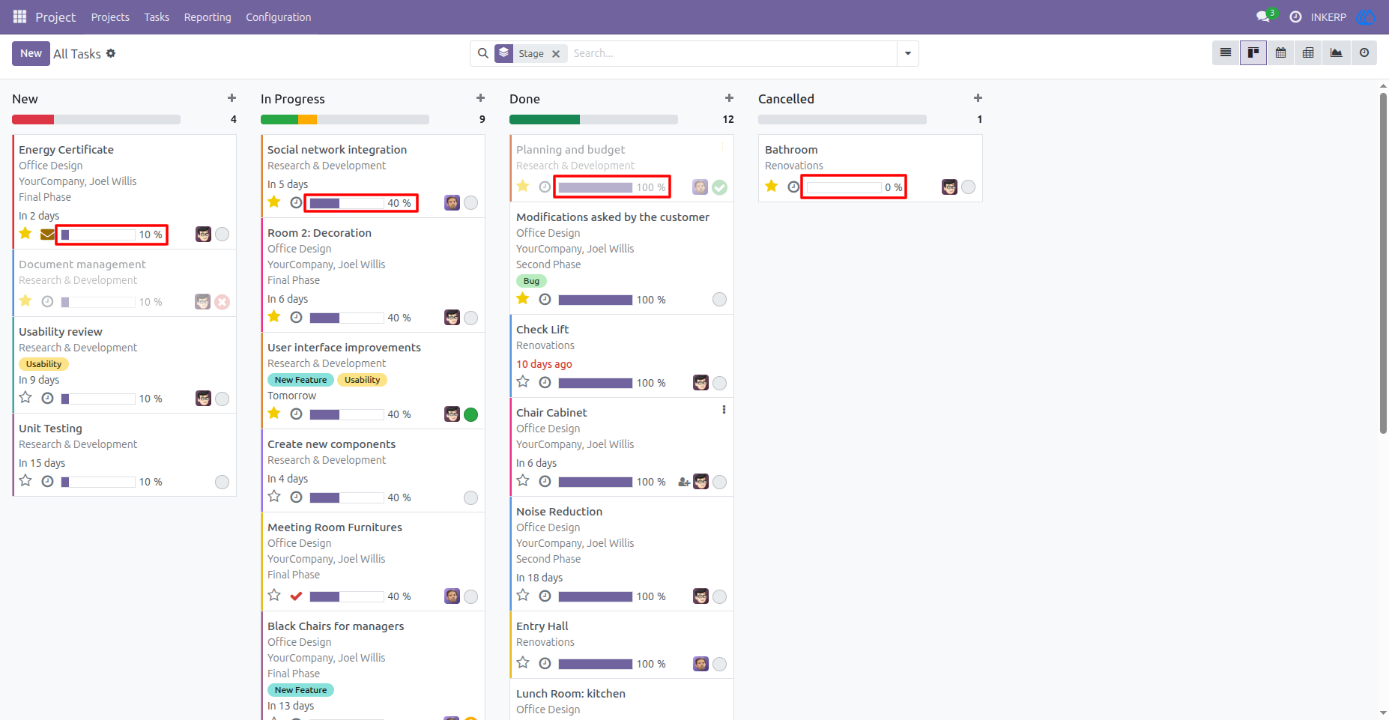Open INKERP user menu
1389x720 pixels.
coord(1343,16)
